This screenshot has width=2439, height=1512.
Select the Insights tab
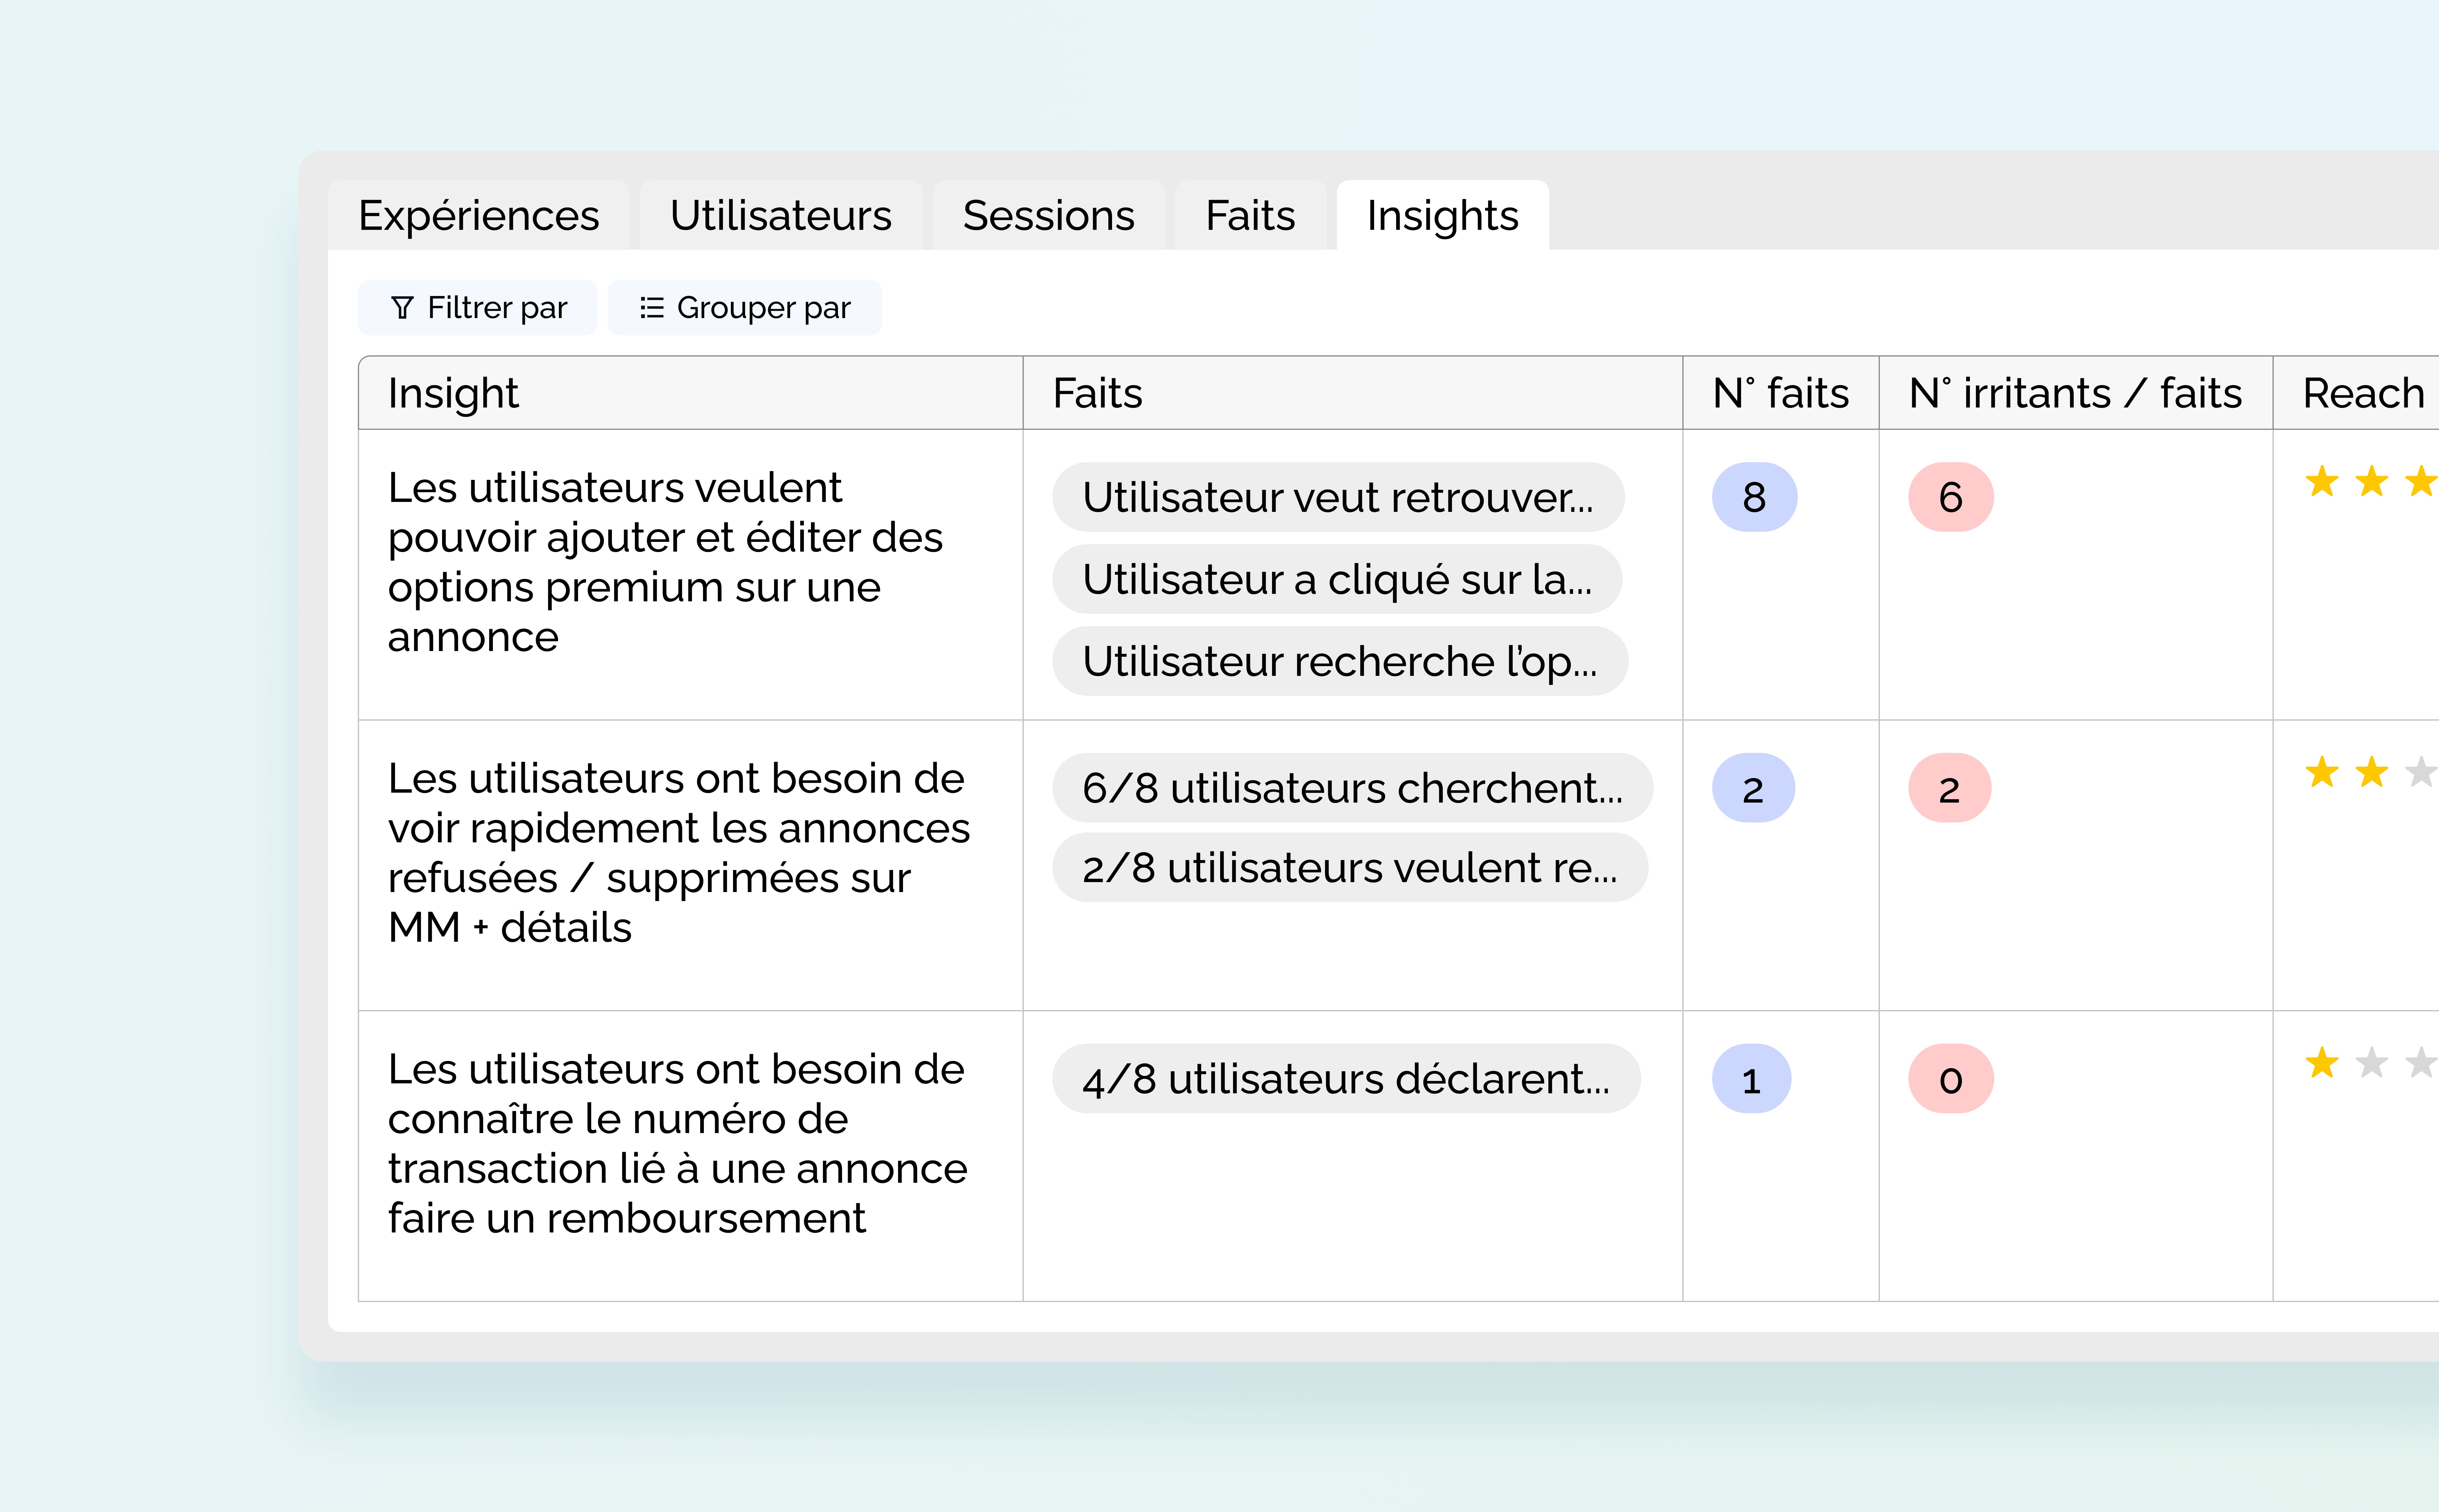[x=1443, y=215]
